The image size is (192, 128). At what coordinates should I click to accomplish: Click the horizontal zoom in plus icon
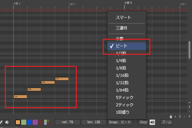pos(175,116)
